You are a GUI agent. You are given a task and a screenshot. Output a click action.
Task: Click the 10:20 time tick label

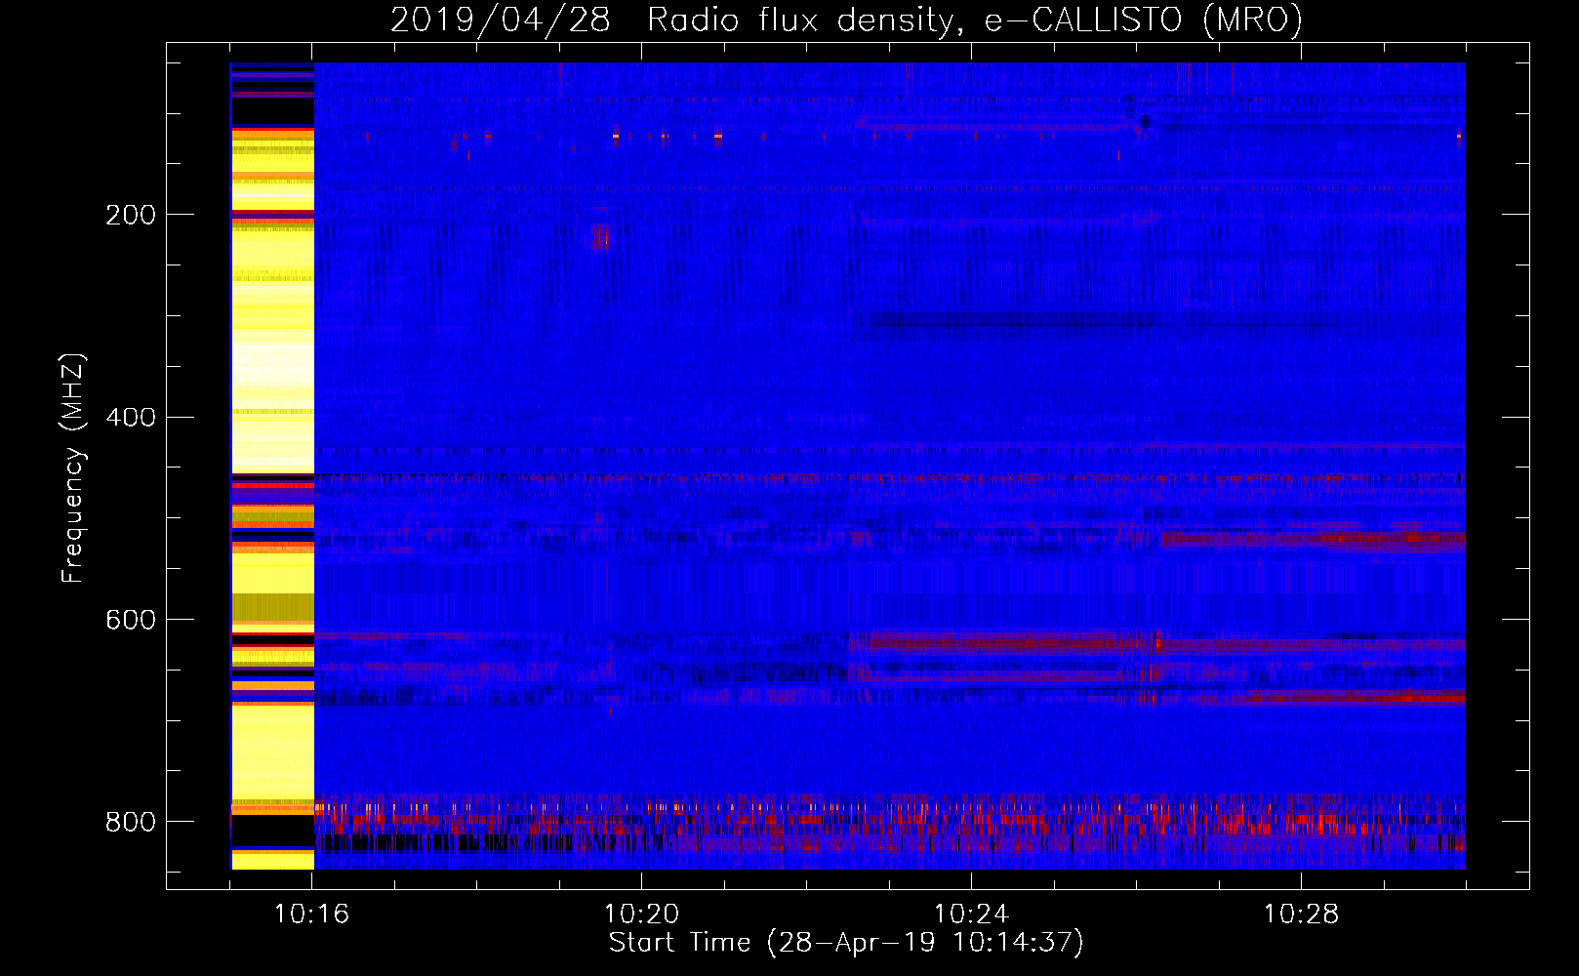[642, 915]
